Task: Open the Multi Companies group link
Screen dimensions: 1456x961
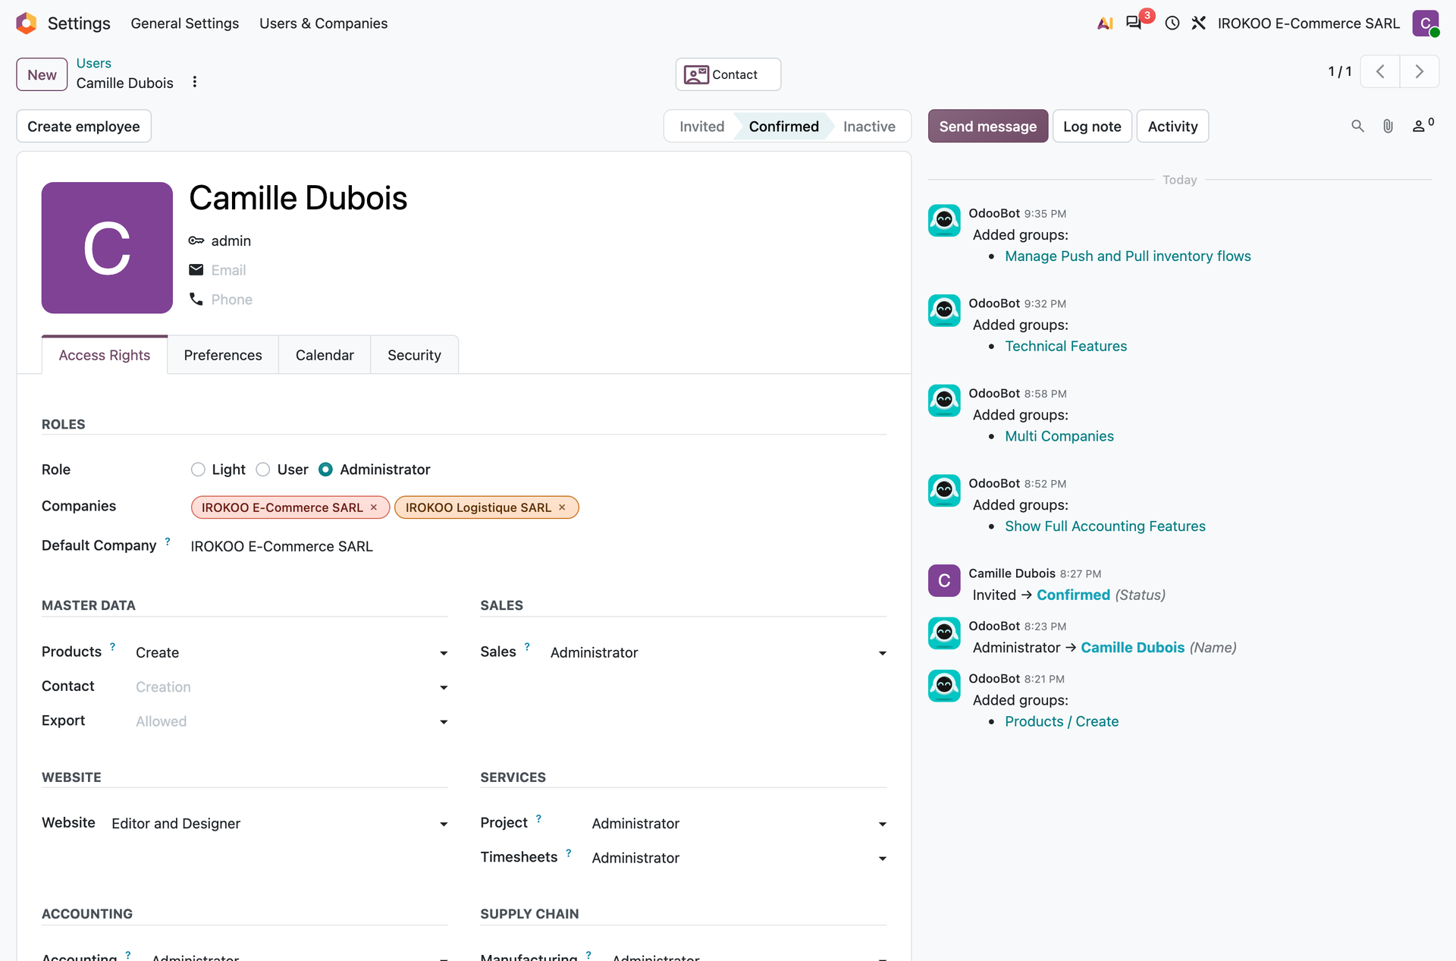Action: click(x=1059, y=436)
